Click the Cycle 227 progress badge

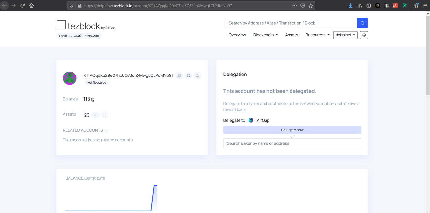[79, 36]
